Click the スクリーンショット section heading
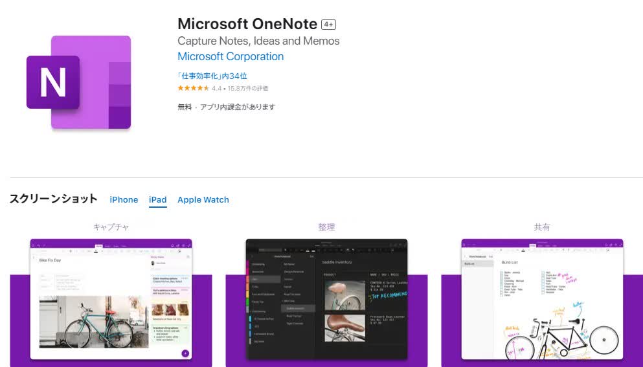 coord(53,199)
